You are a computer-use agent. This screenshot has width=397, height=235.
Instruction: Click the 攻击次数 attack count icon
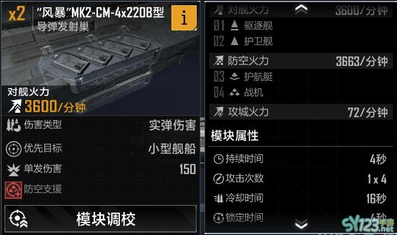coord(218,179)
